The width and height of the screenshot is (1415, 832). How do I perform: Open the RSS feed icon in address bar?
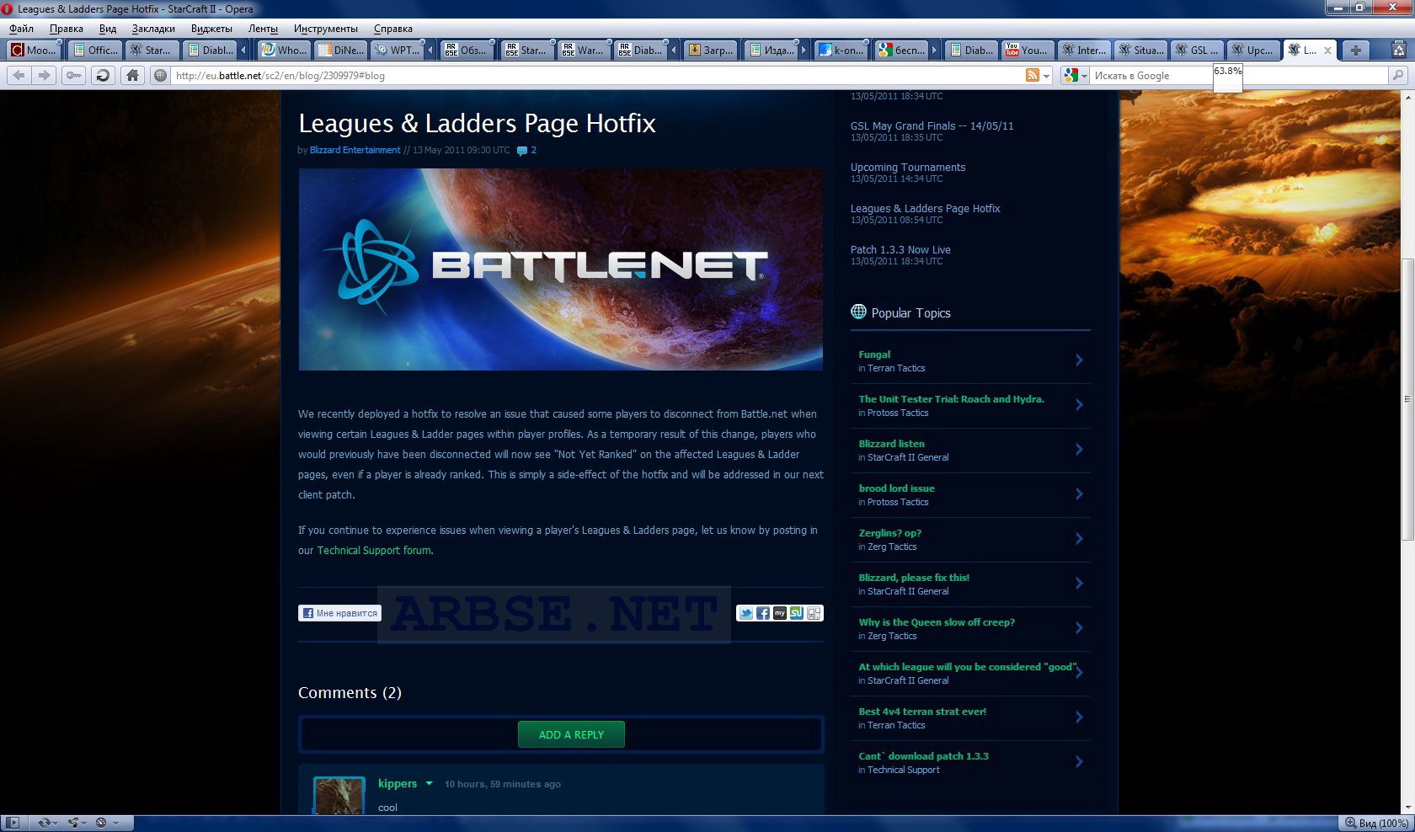click(x=1032, y=75)
